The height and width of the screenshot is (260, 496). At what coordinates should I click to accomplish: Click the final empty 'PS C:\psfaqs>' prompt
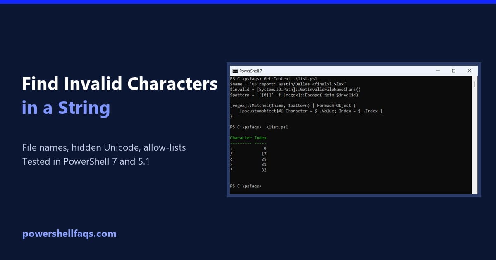pos(246,186)
